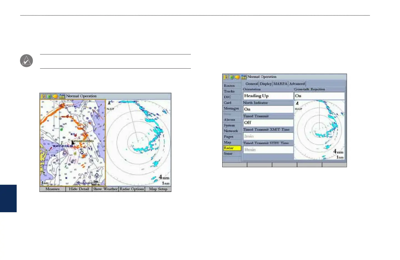
Task: Select highlighted Radar in the setup menu
Action: pyautogui.click(x=232, y=148)
